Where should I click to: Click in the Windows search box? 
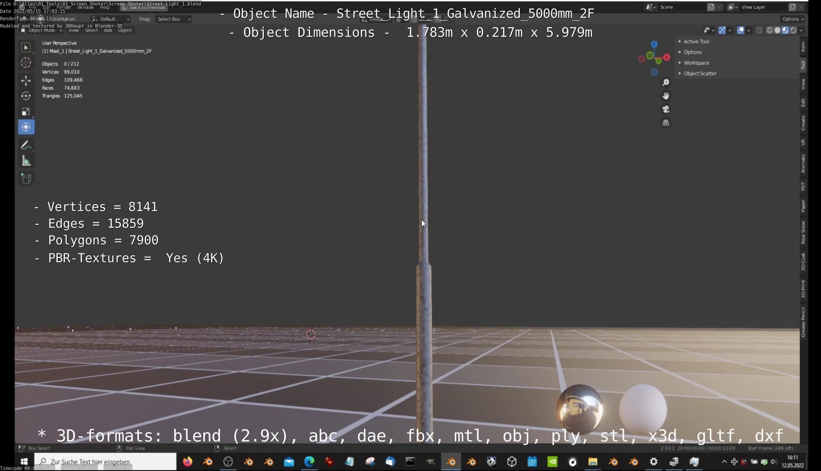pos(106,462)
